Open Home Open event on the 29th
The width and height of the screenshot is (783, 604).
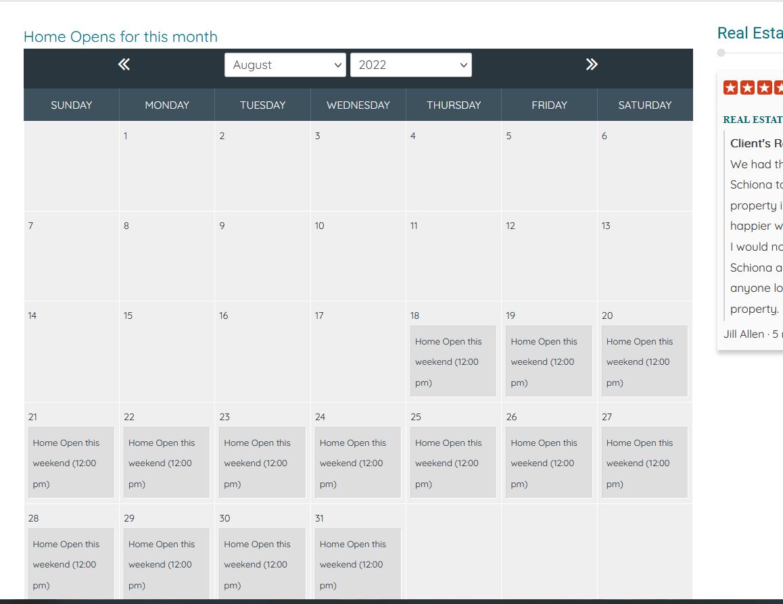(x=167, y=563)
